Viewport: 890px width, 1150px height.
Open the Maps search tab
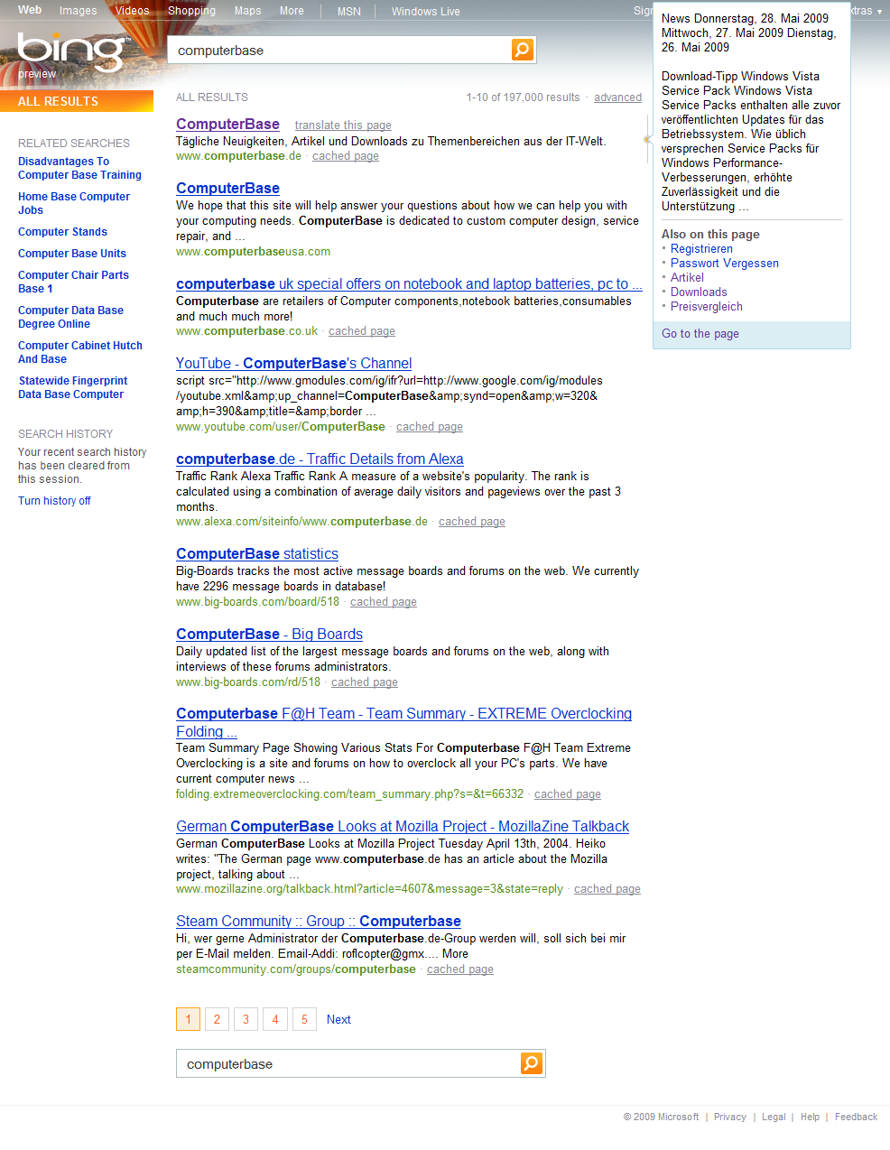[x=247, y=11]
